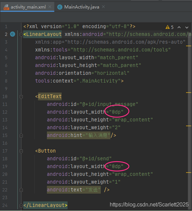
Task: Click the closing </LinearLayout> tag
Action: 45,205
